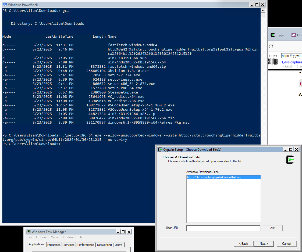Reload the page in the browser window

point(271,46)
